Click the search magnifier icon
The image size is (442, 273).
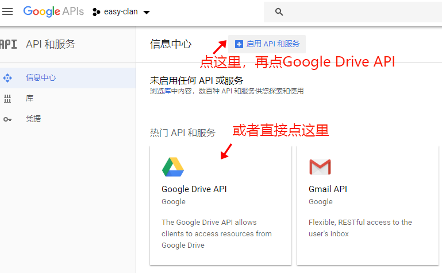click(x=279, y=12)
